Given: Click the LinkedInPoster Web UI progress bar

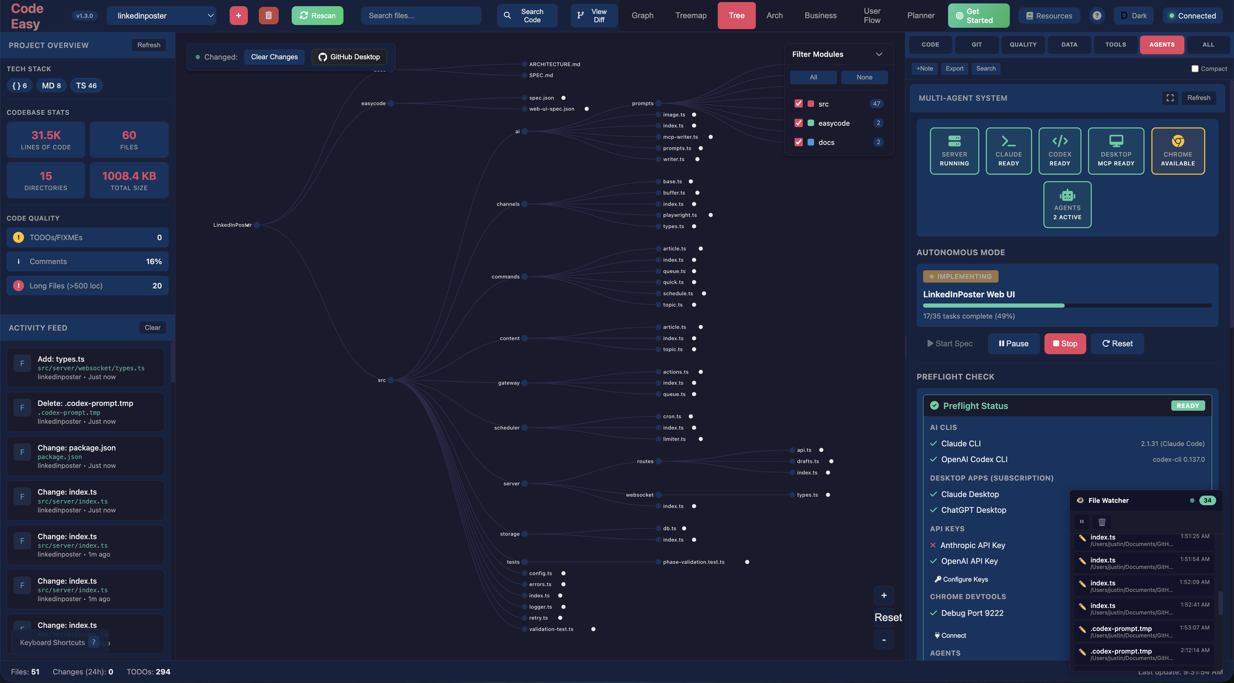Looking at the screenshot, I should [x=1067, y=306].
